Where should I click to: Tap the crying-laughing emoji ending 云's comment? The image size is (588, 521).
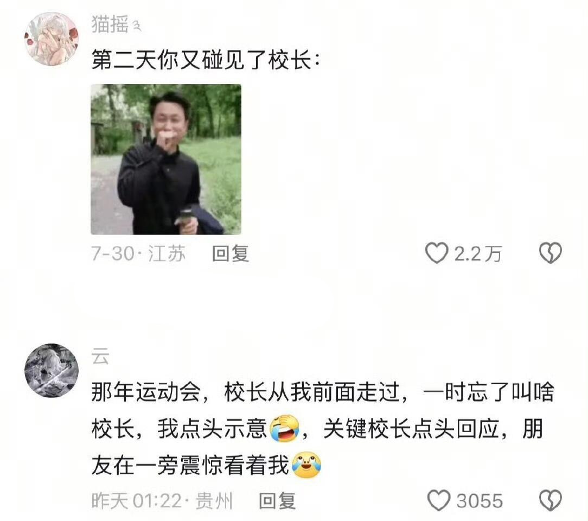click(x=306, y=465)
